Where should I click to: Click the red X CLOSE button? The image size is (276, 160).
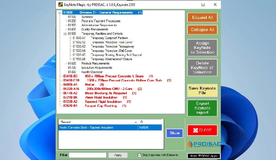[202, 130]
